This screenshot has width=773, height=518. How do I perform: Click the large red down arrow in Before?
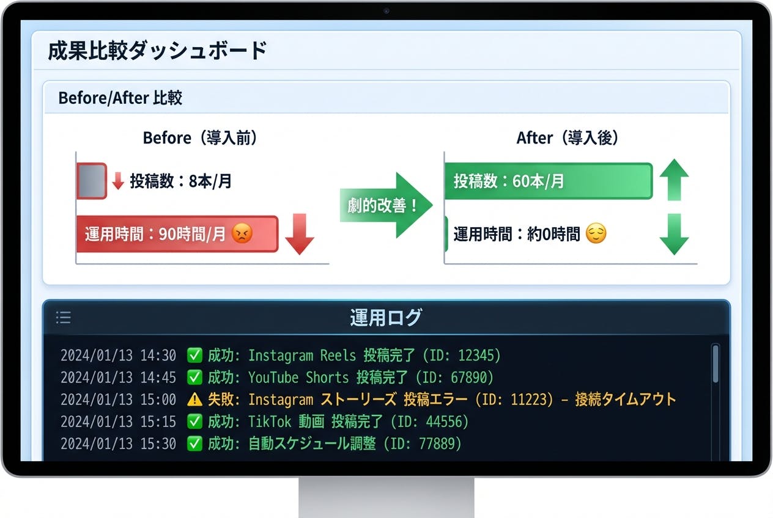click(300, 234)
